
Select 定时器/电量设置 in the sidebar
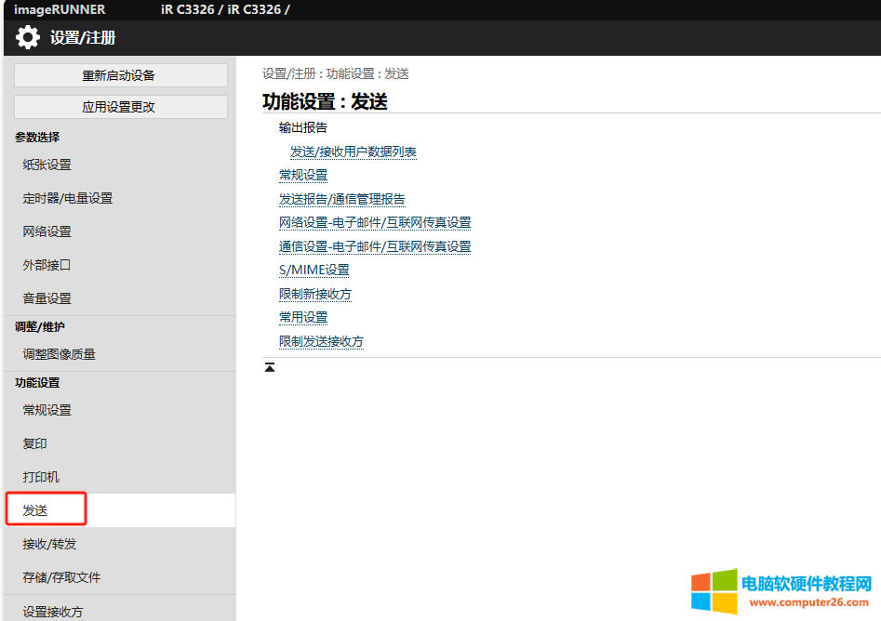tap(68, 198)
